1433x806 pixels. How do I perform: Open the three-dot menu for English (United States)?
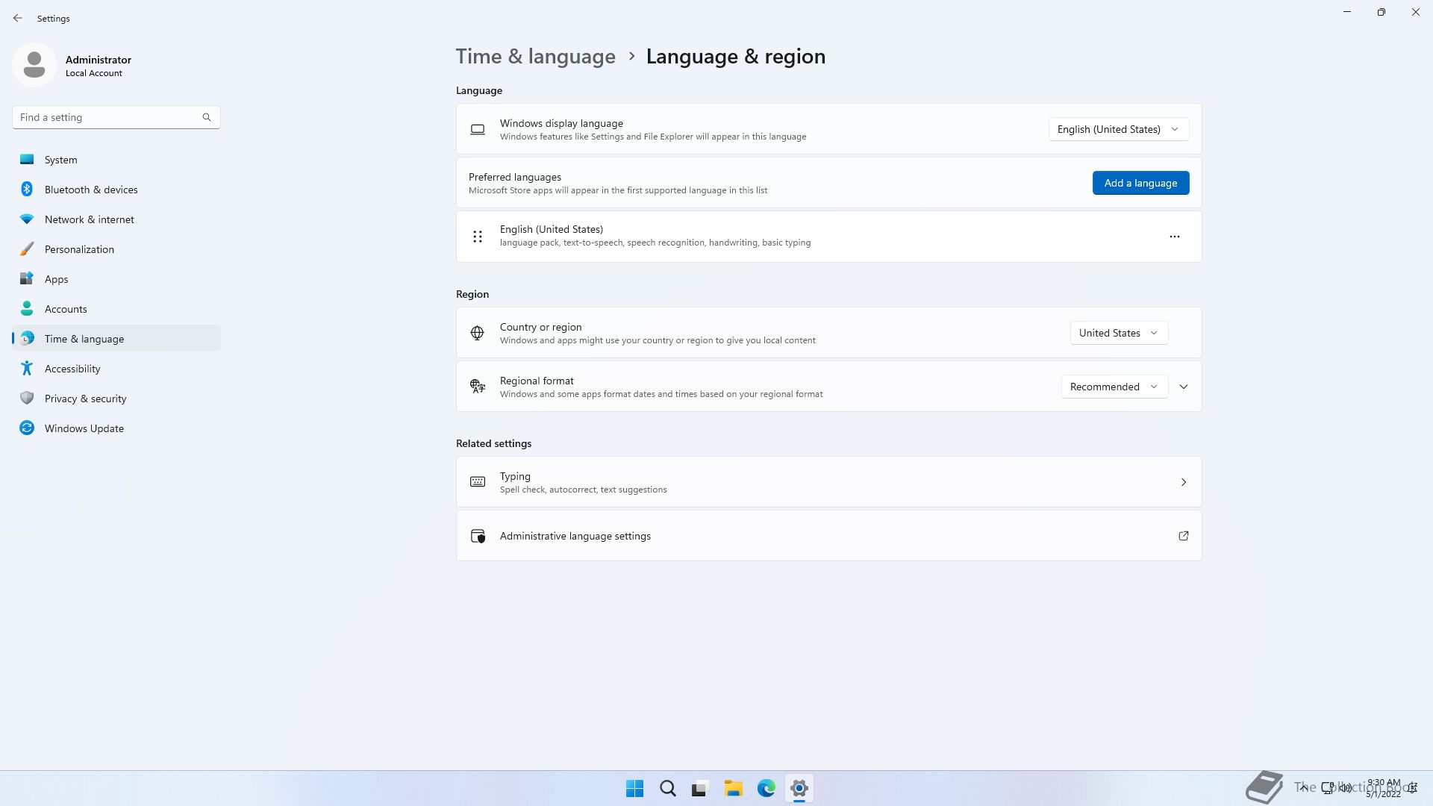pos(1174,237)
